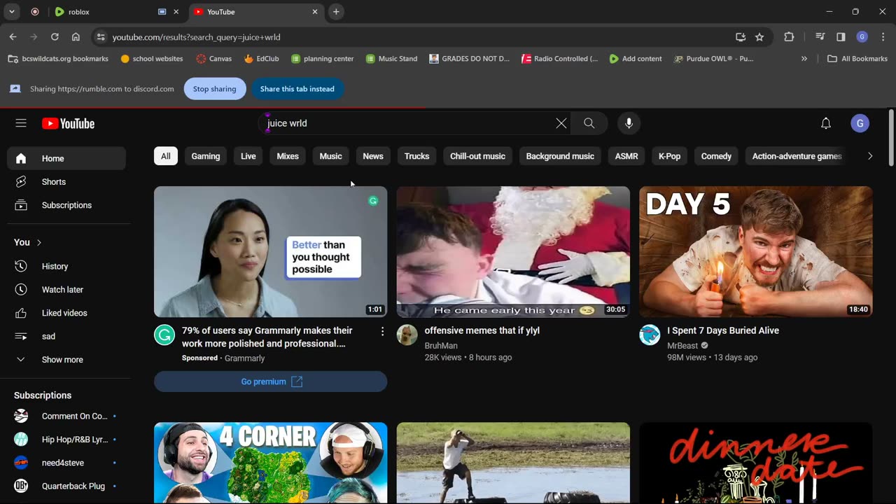Open the YouTube guide hamburger menu
Image resolution: width=896 pixels, height=504 pixels.
[x=21, y=123]
